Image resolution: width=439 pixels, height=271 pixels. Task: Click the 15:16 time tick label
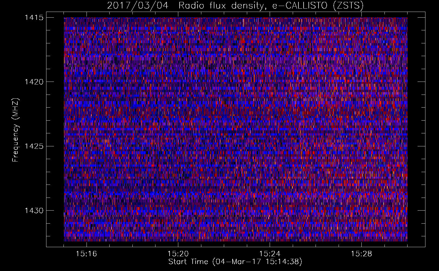click(x=87, y=254)
